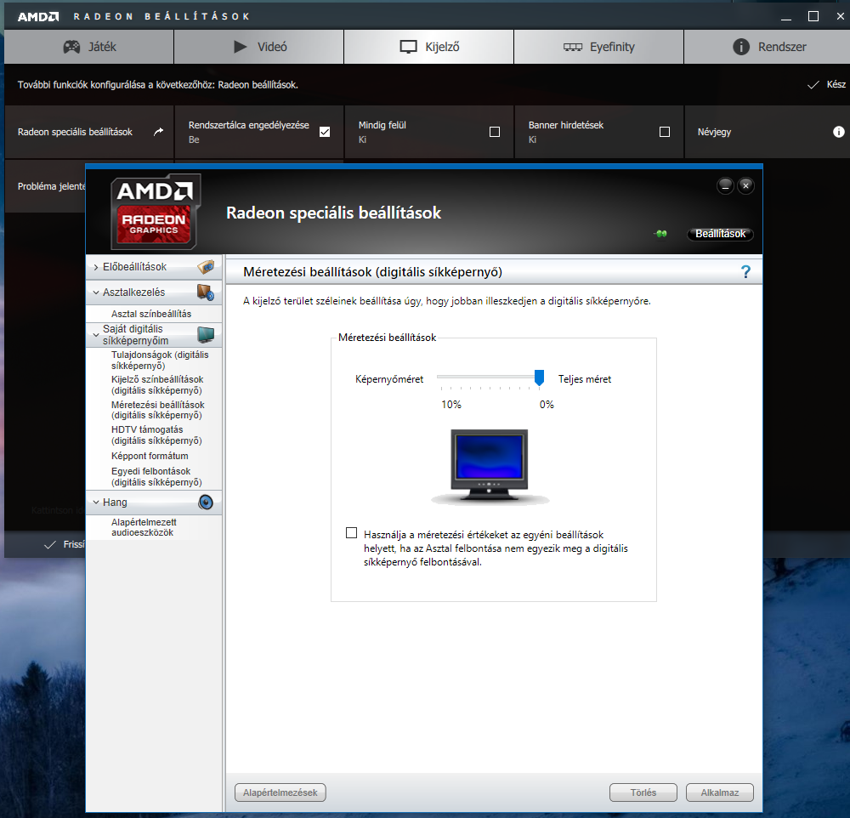The width and height of the screenshot is (850, 818).
Task: Switch to the Játék tab
Action: pyautogui.click(x=89, y=47)
